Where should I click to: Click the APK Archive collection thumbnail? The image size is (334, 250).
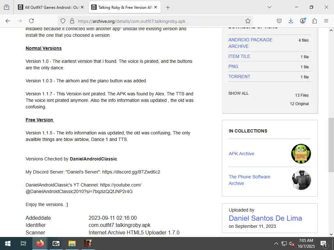[301, 154]
